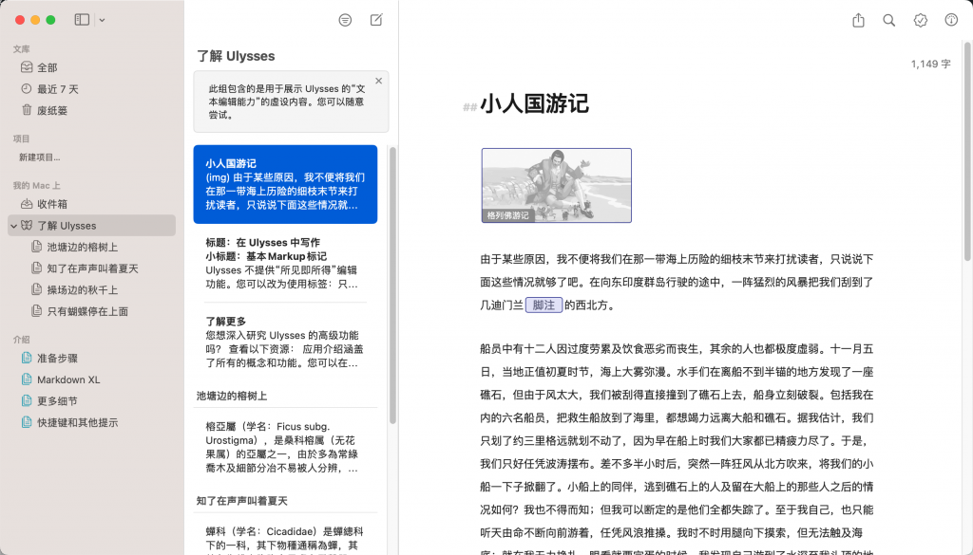
Task: Open the sheet list filter icon
Action: pyautogui.click(x=344, y=20)
